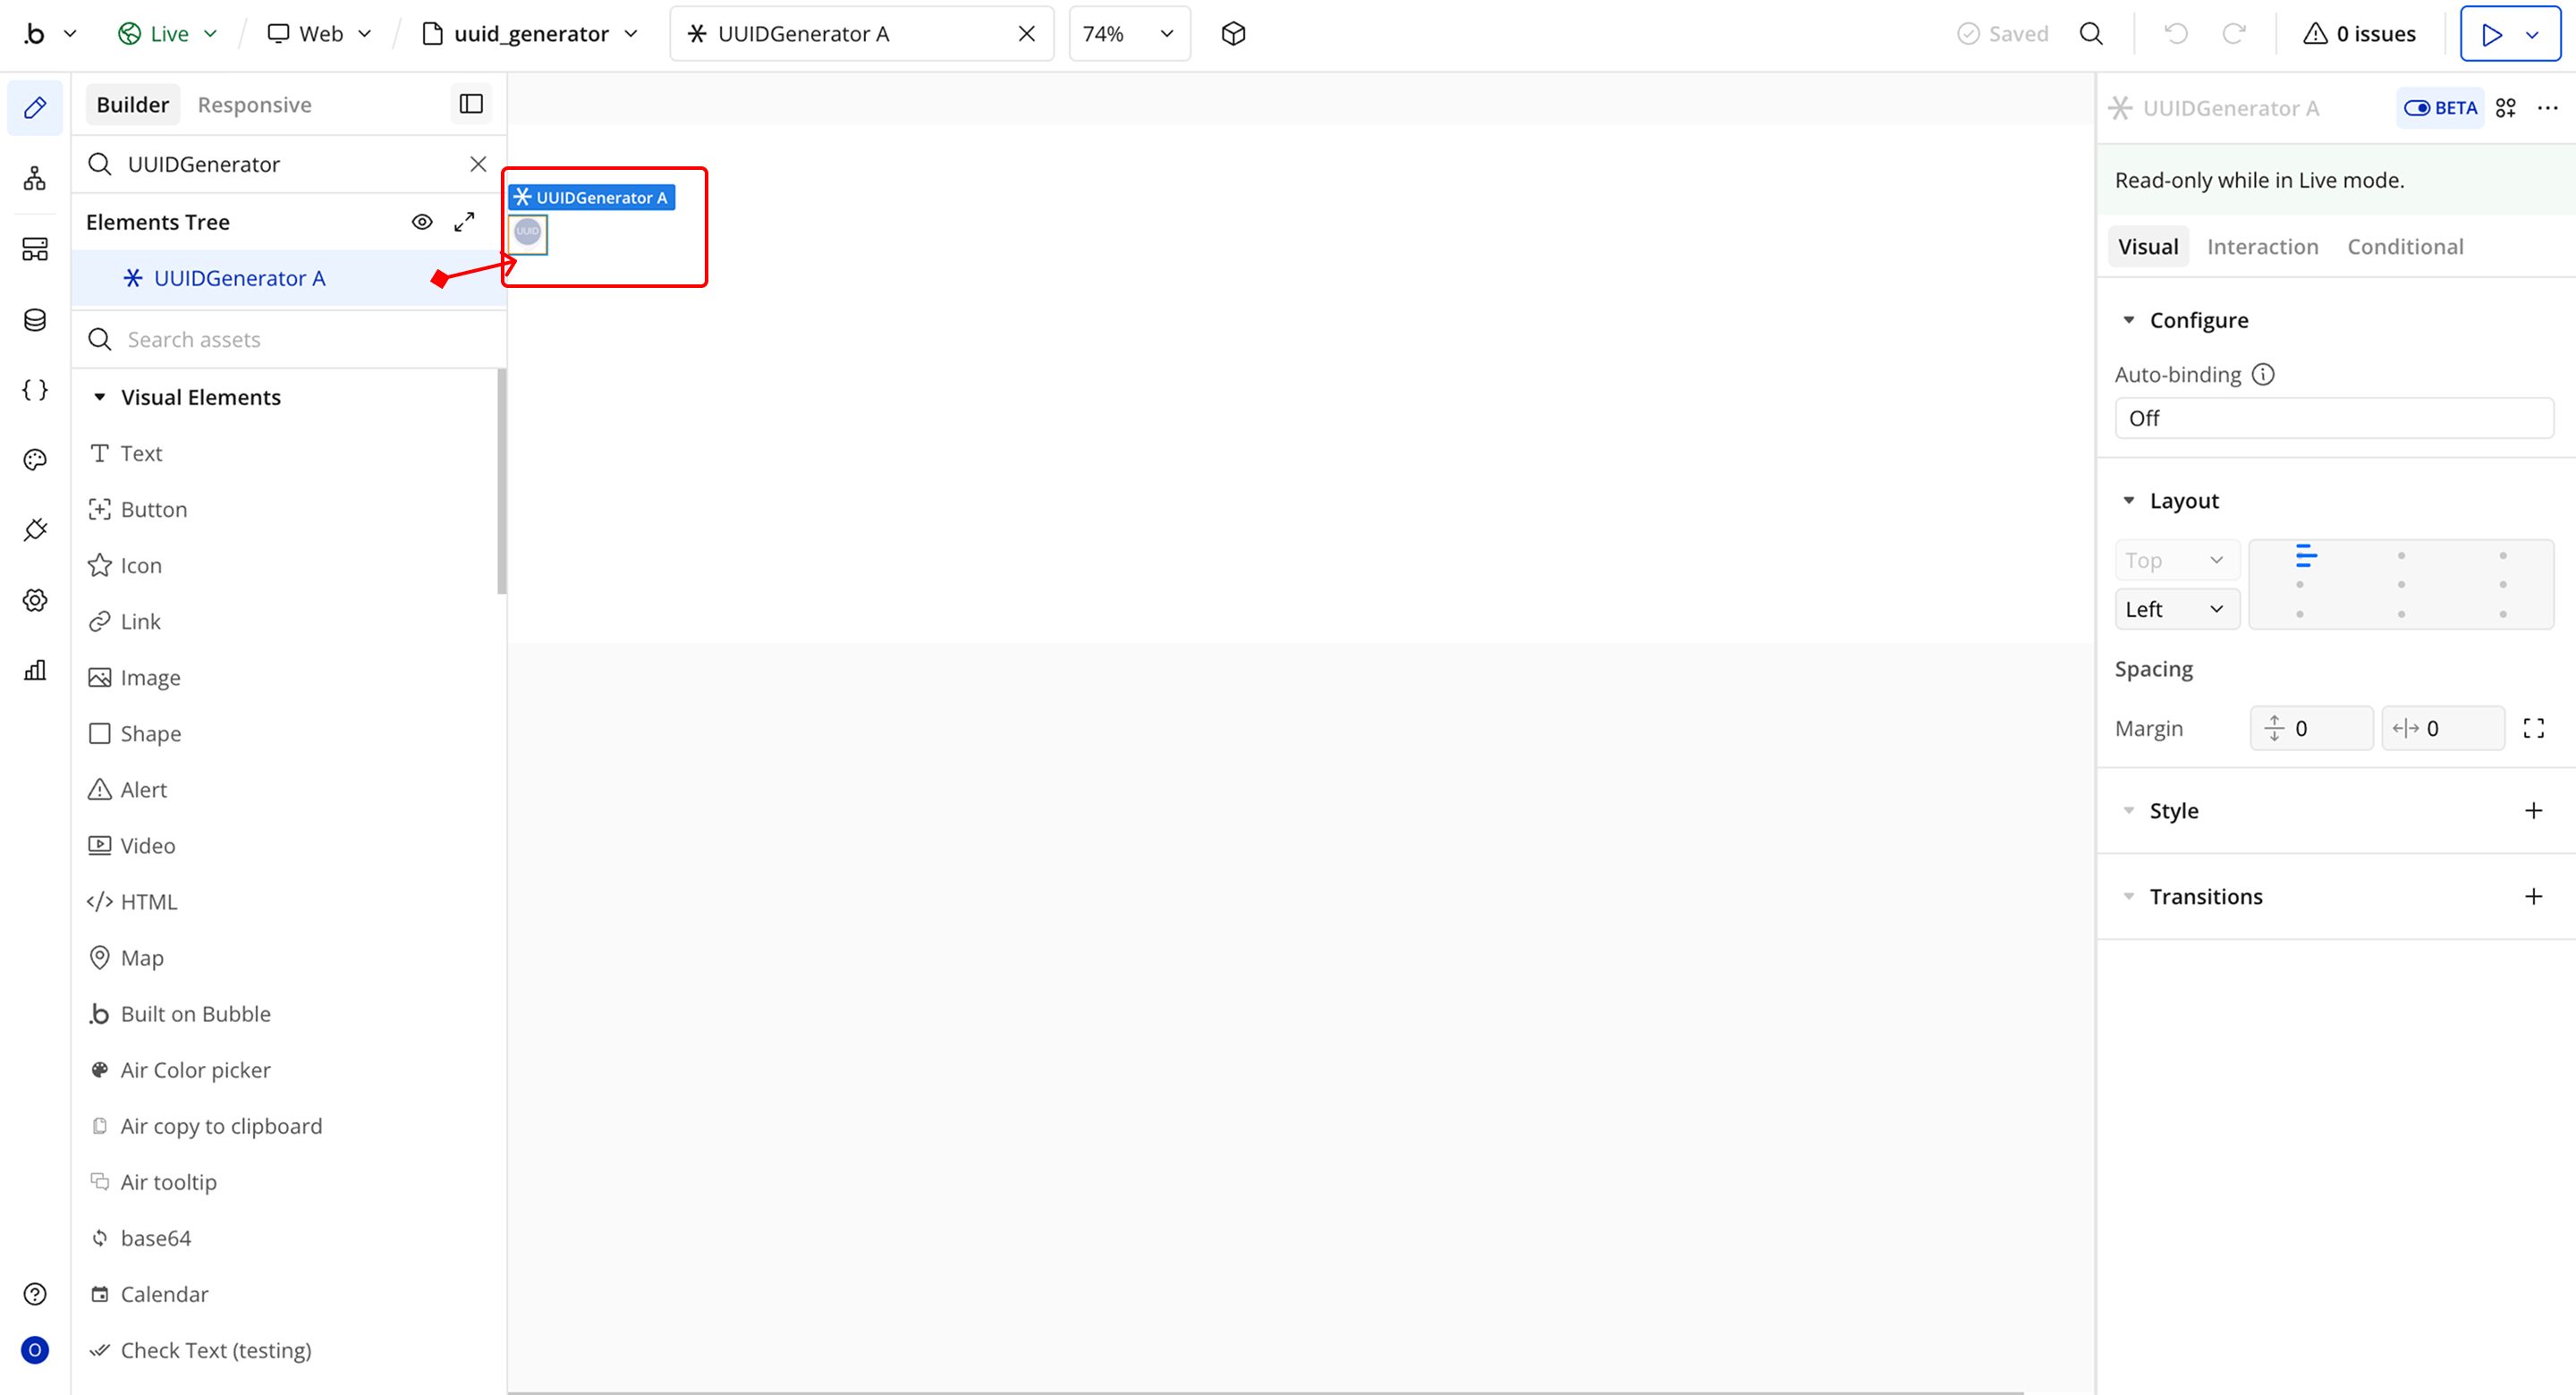Click the 3D view cube icon
The image size is (2576, 1395).
click(1233, 34)
